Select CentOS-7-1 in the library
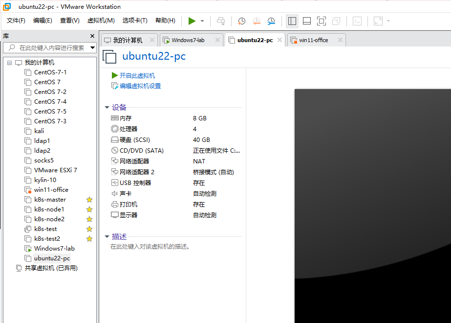 tap(50, 72)
